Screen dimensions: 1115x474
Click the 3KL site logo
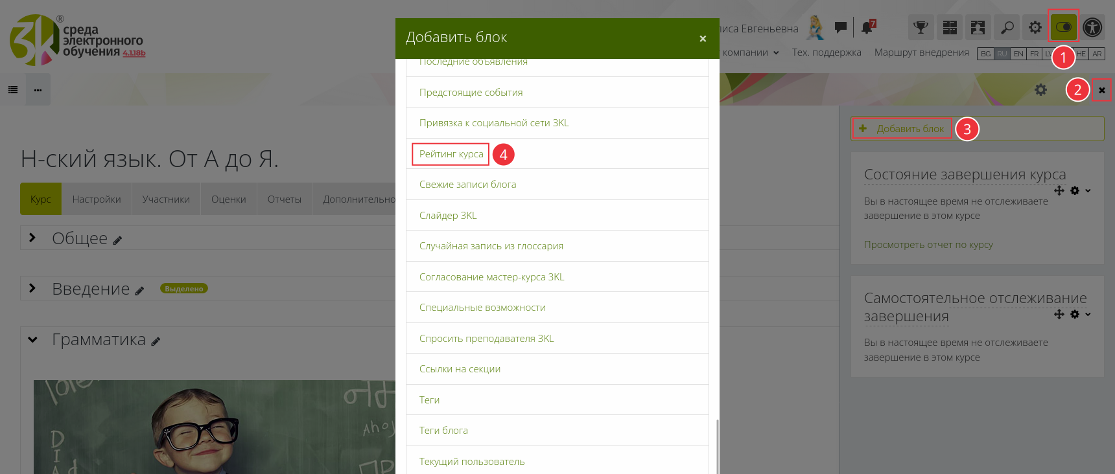coord(76,40)
